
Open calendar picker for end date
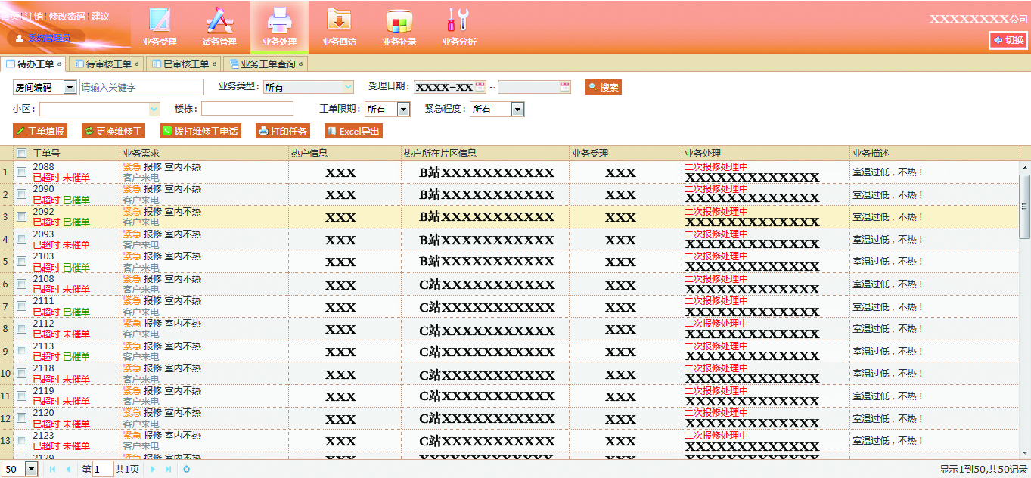[x=565, y=88]
